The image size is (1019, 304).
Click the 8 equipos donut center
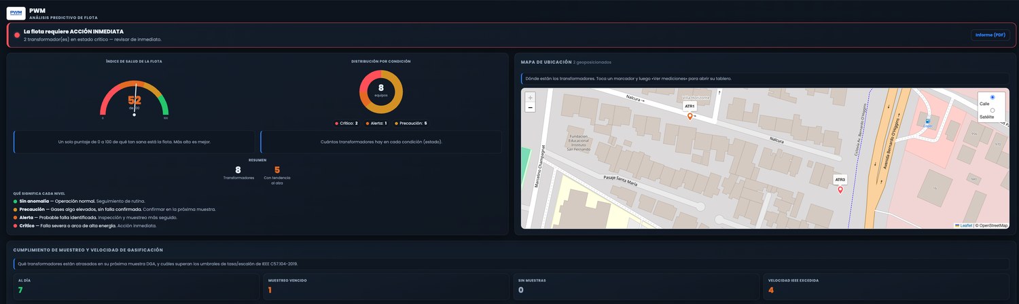381,90
